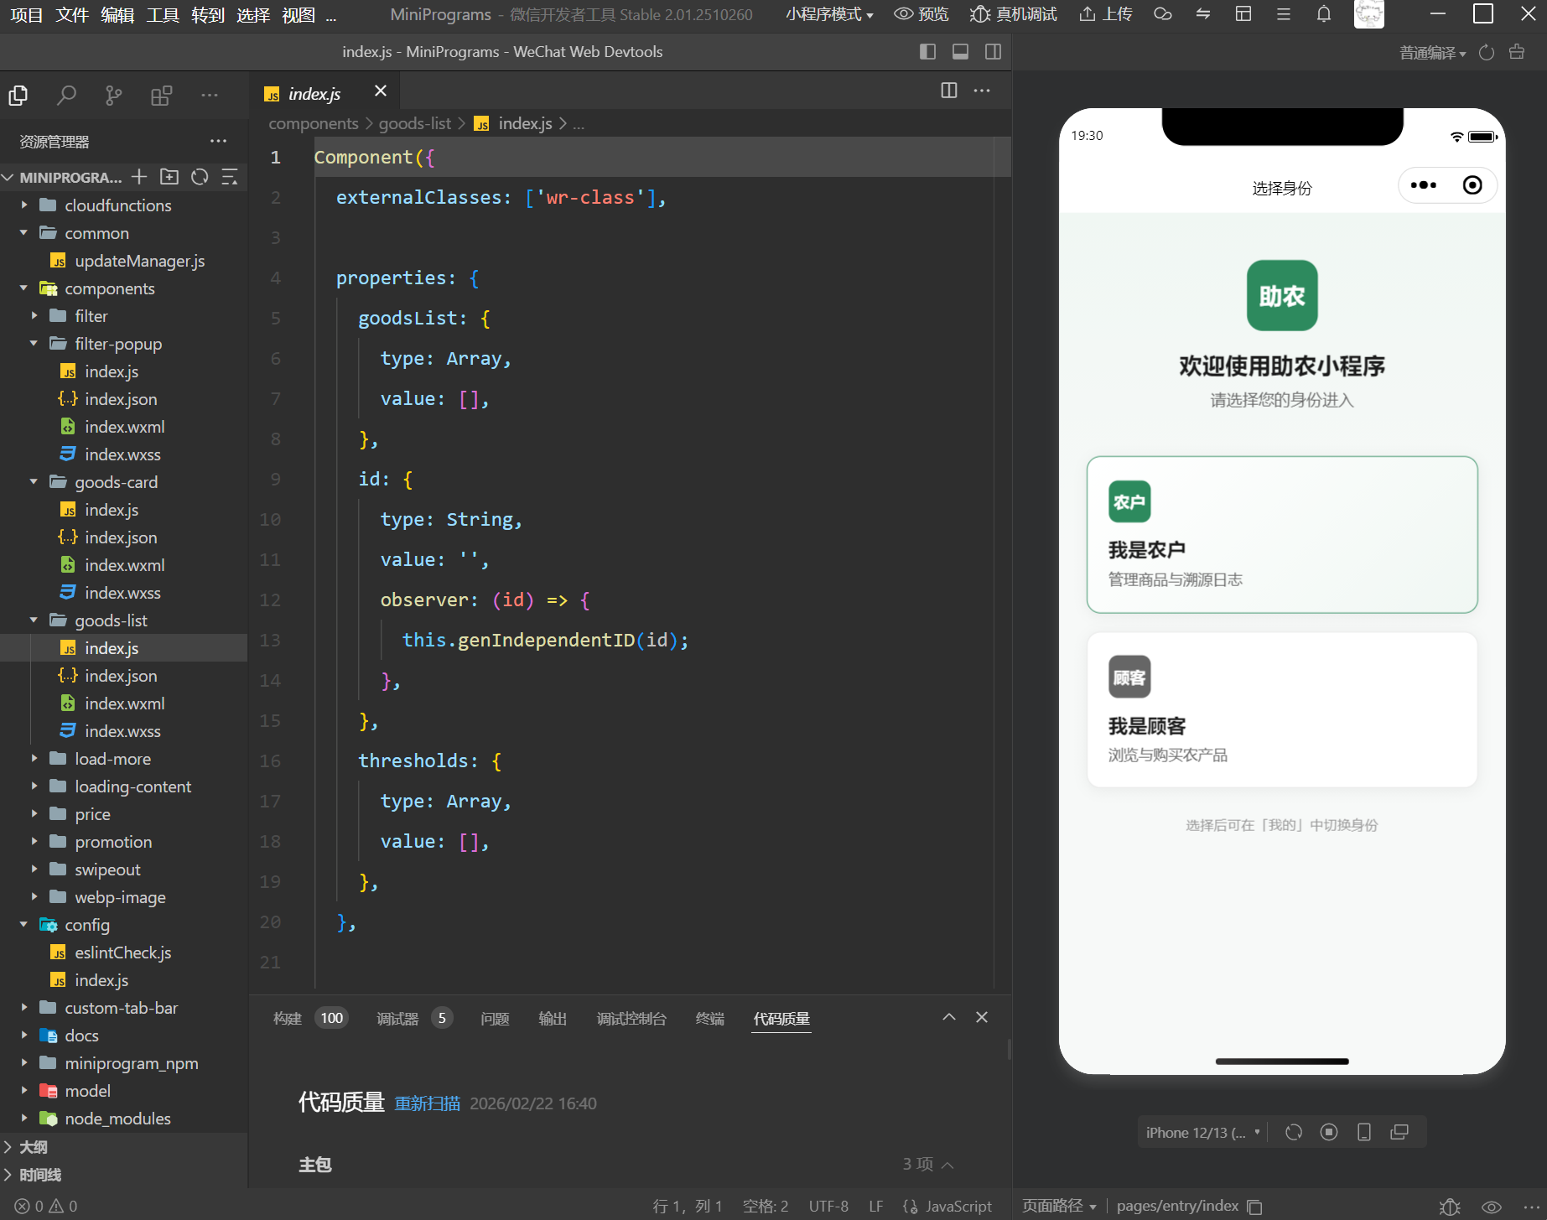
Task: Split the editor with the split icon
Action: [x=948, y=91]
